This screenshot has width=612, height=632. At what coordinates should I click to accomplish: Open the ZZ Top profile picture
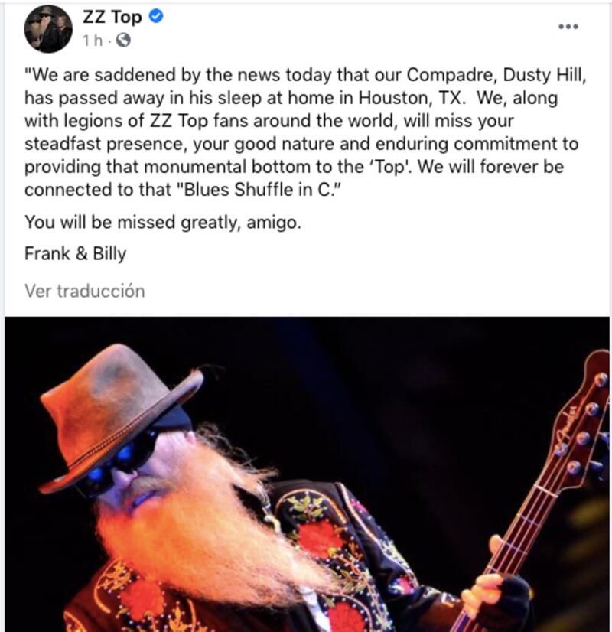[x=48, y=29]
